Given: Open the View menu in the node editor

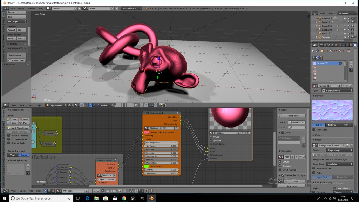Looking at the screenshot, I should point(13,191).
